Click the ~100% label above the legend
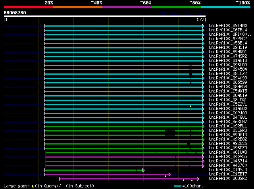This screenshot has height=189, width=254. tap(243, 3)
